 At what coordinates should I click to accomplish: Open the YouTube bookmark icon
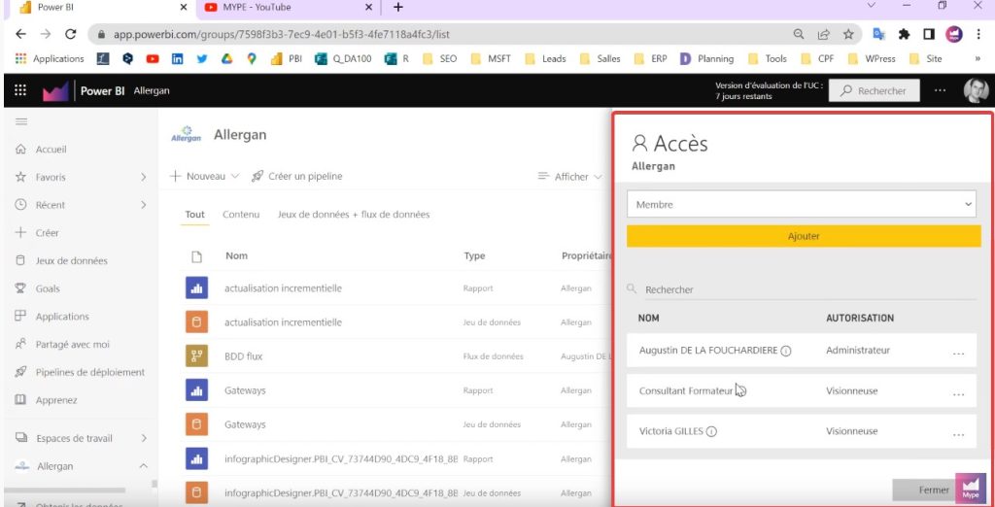tap(153, 59)
